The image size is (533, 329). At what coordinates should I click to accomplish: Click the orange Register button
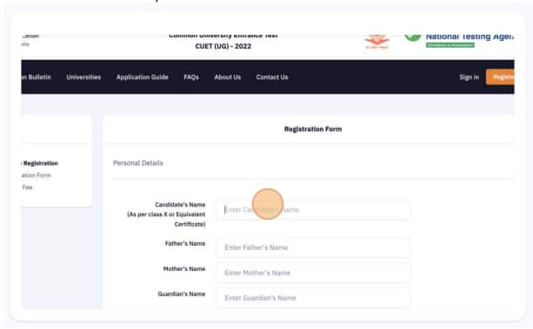500,77
